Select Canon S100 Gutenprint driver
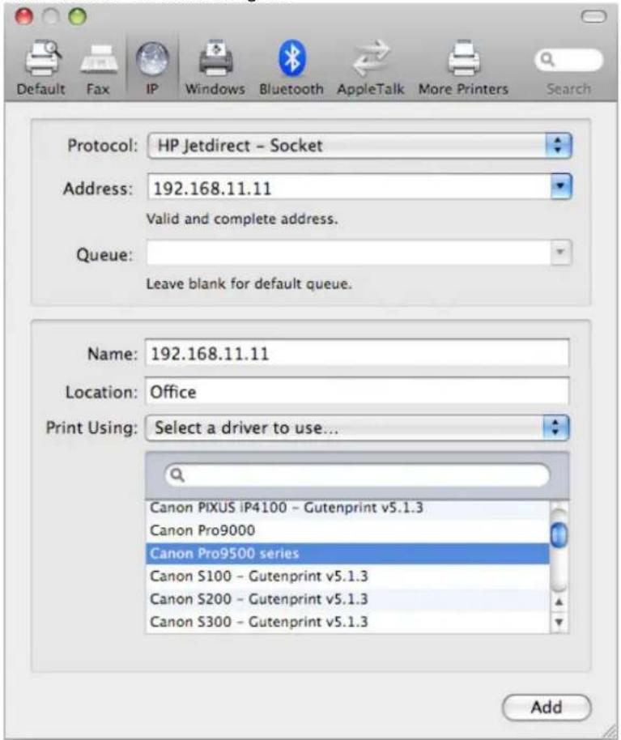The image size is (621, 740). click(x=348, y=576)
